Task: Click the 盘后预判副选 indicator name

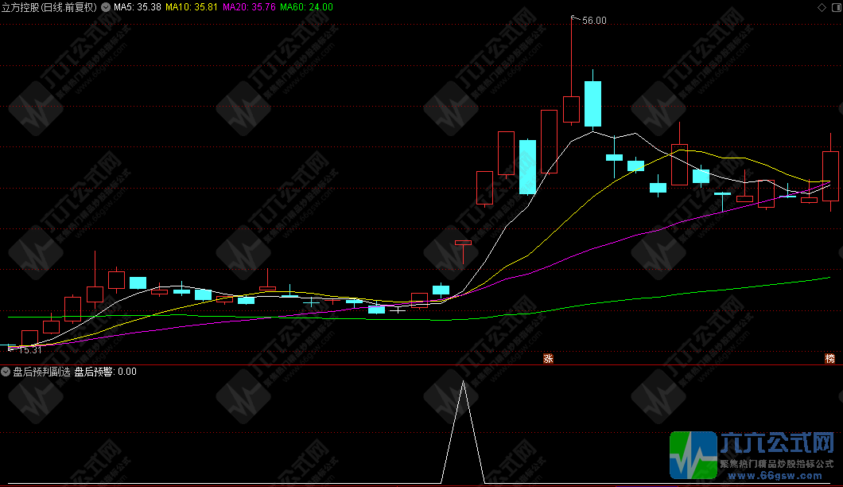Action: point(41,372)
